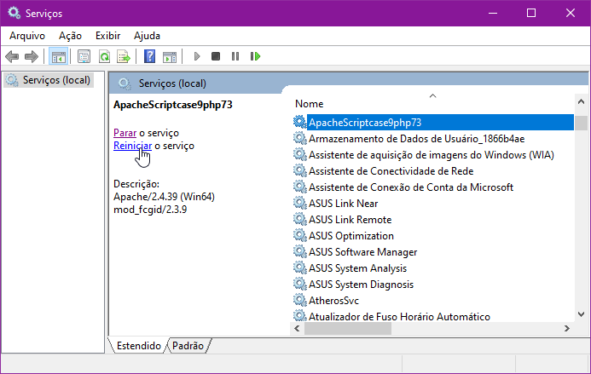591x374 pixels.
Task: Select the AtherosSvc service
Action: (333, 301)
